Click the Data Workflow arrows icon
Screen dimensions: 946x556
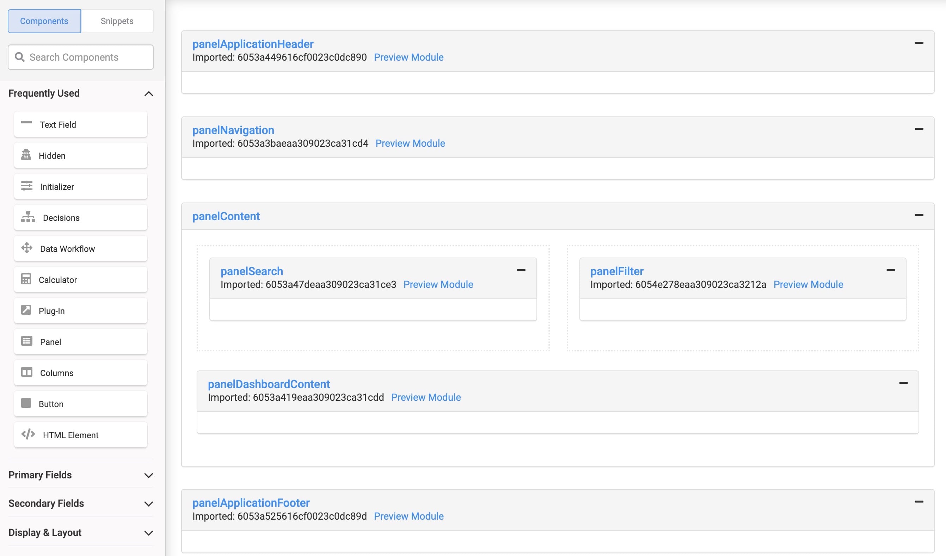click(26, 248)
